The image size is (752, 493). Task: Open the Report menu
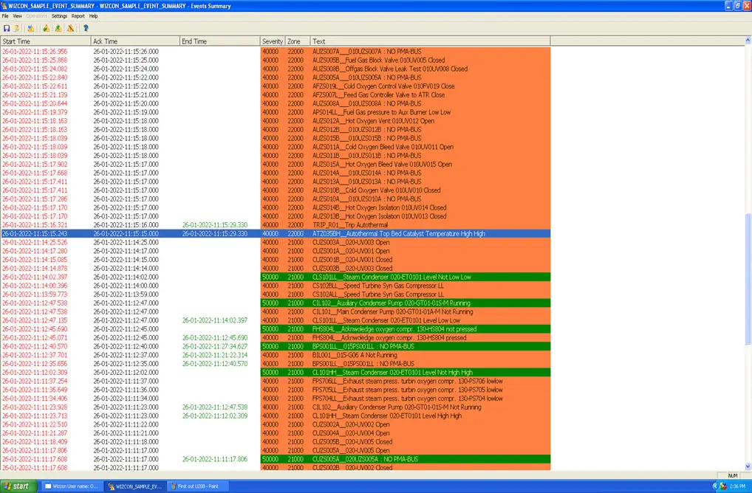78,15
